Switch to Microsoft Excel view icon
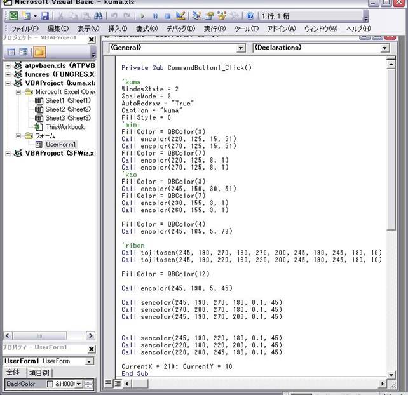Viewport: 408px width, 395px height. click(x=13, y=16)
